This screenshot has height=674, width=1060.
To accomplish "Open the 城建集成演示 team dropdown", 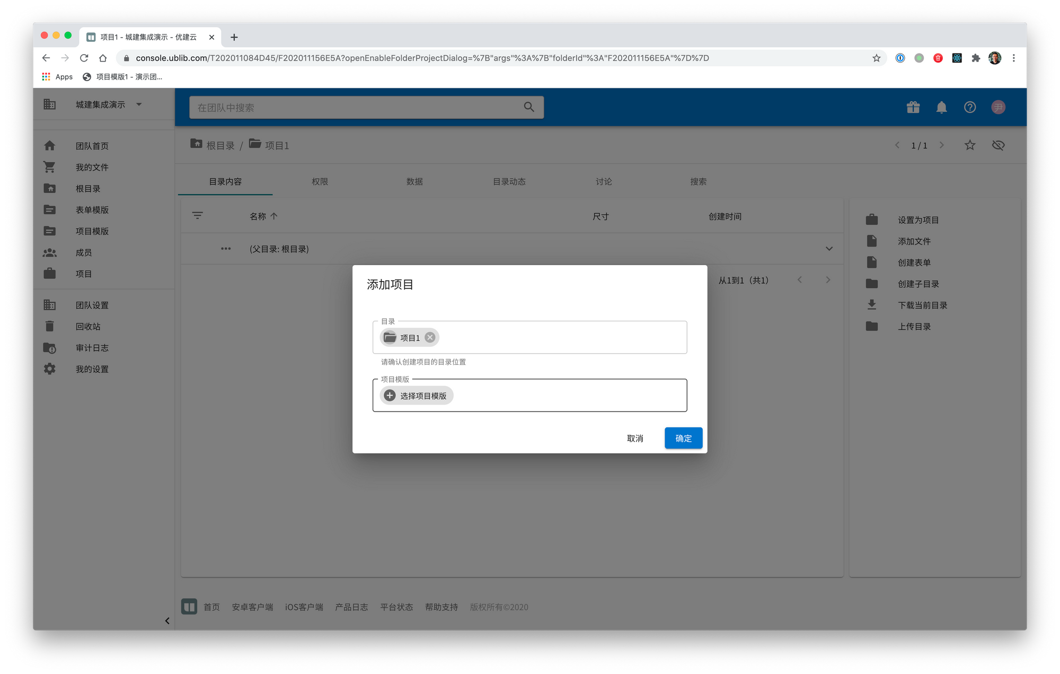I will pyautogui.click(x=139, y=104).
